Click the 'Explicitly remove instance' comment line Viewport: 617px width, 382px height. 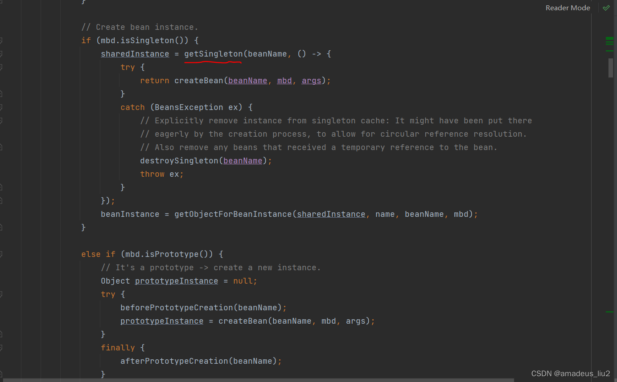click(336, 121)
